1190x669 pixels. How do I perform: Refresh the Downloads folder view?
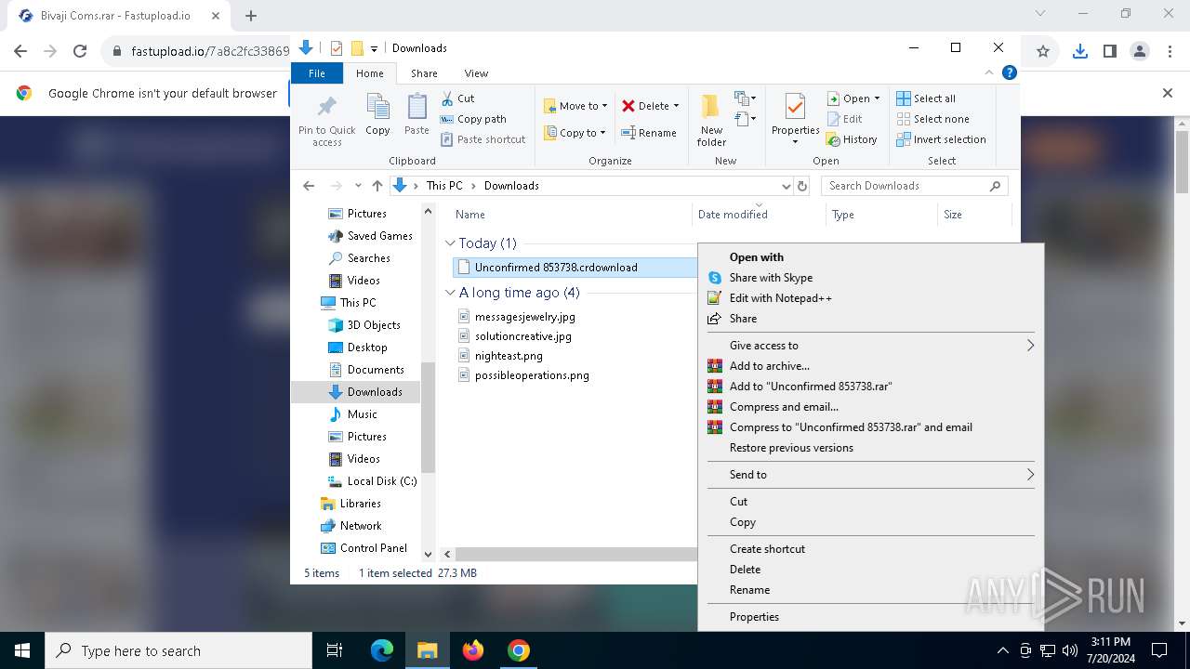point(803,186)
